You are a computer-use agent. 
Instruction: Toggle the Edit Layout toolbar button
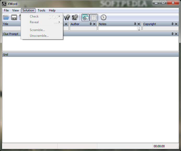[86, 17]
